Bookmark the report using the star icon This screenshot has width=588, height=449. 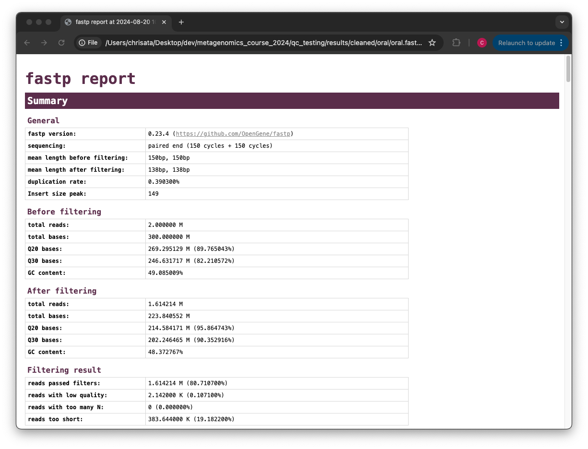coord(432,43)
